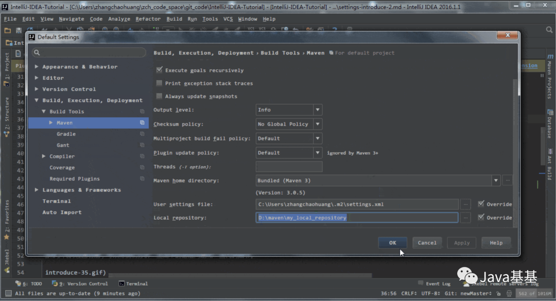Viewport: 556px width, 301px height.
Task: Click the User settings file path field
Action: pyautogui.click(x=357, y=204)
